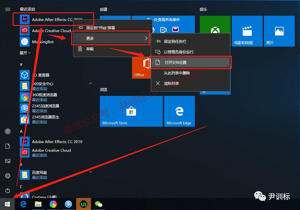
Task: Open File Explorer from the taskbar
Action: click(38, 204)
